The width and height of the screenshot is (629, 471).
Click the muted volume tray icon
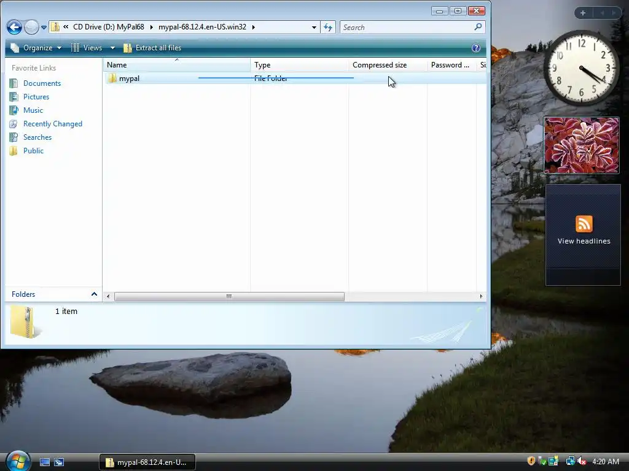click(581, 461)
